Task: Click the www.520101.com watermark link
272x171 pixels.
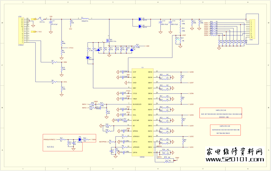Action: pyautogui.click(x=235, y=160)
